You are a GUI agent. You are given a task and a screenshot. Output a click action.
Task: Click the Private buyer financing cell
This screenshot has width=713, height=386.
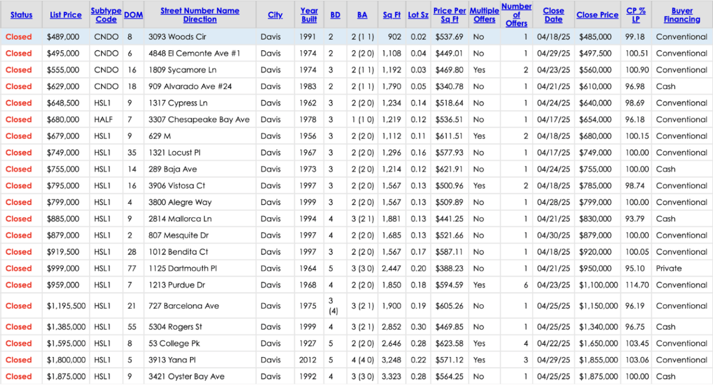[668, 268]
